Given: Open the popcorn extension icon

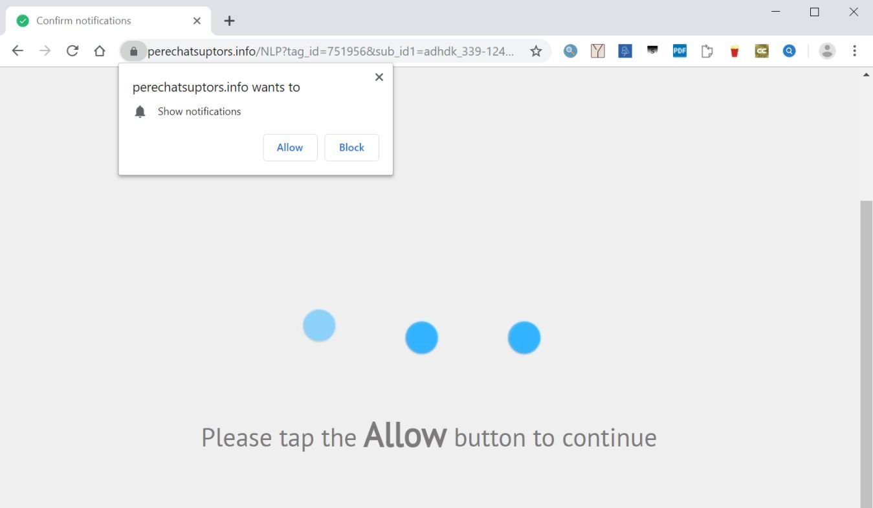Looking at the screenshot, I should (735, 51).
